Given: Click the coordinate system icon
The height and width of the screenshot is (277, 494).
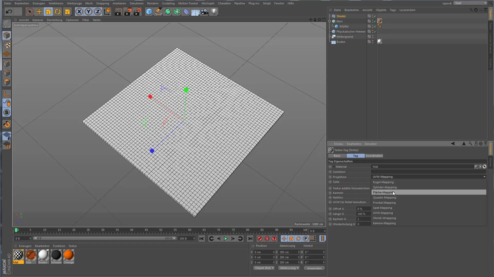Looking at the screenshot, I should pyautogui.click(x=107, y=12).
